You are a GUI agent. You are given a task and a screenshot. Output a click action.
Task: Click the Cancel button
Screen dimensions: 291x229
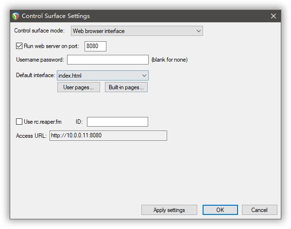pos(259,210)
